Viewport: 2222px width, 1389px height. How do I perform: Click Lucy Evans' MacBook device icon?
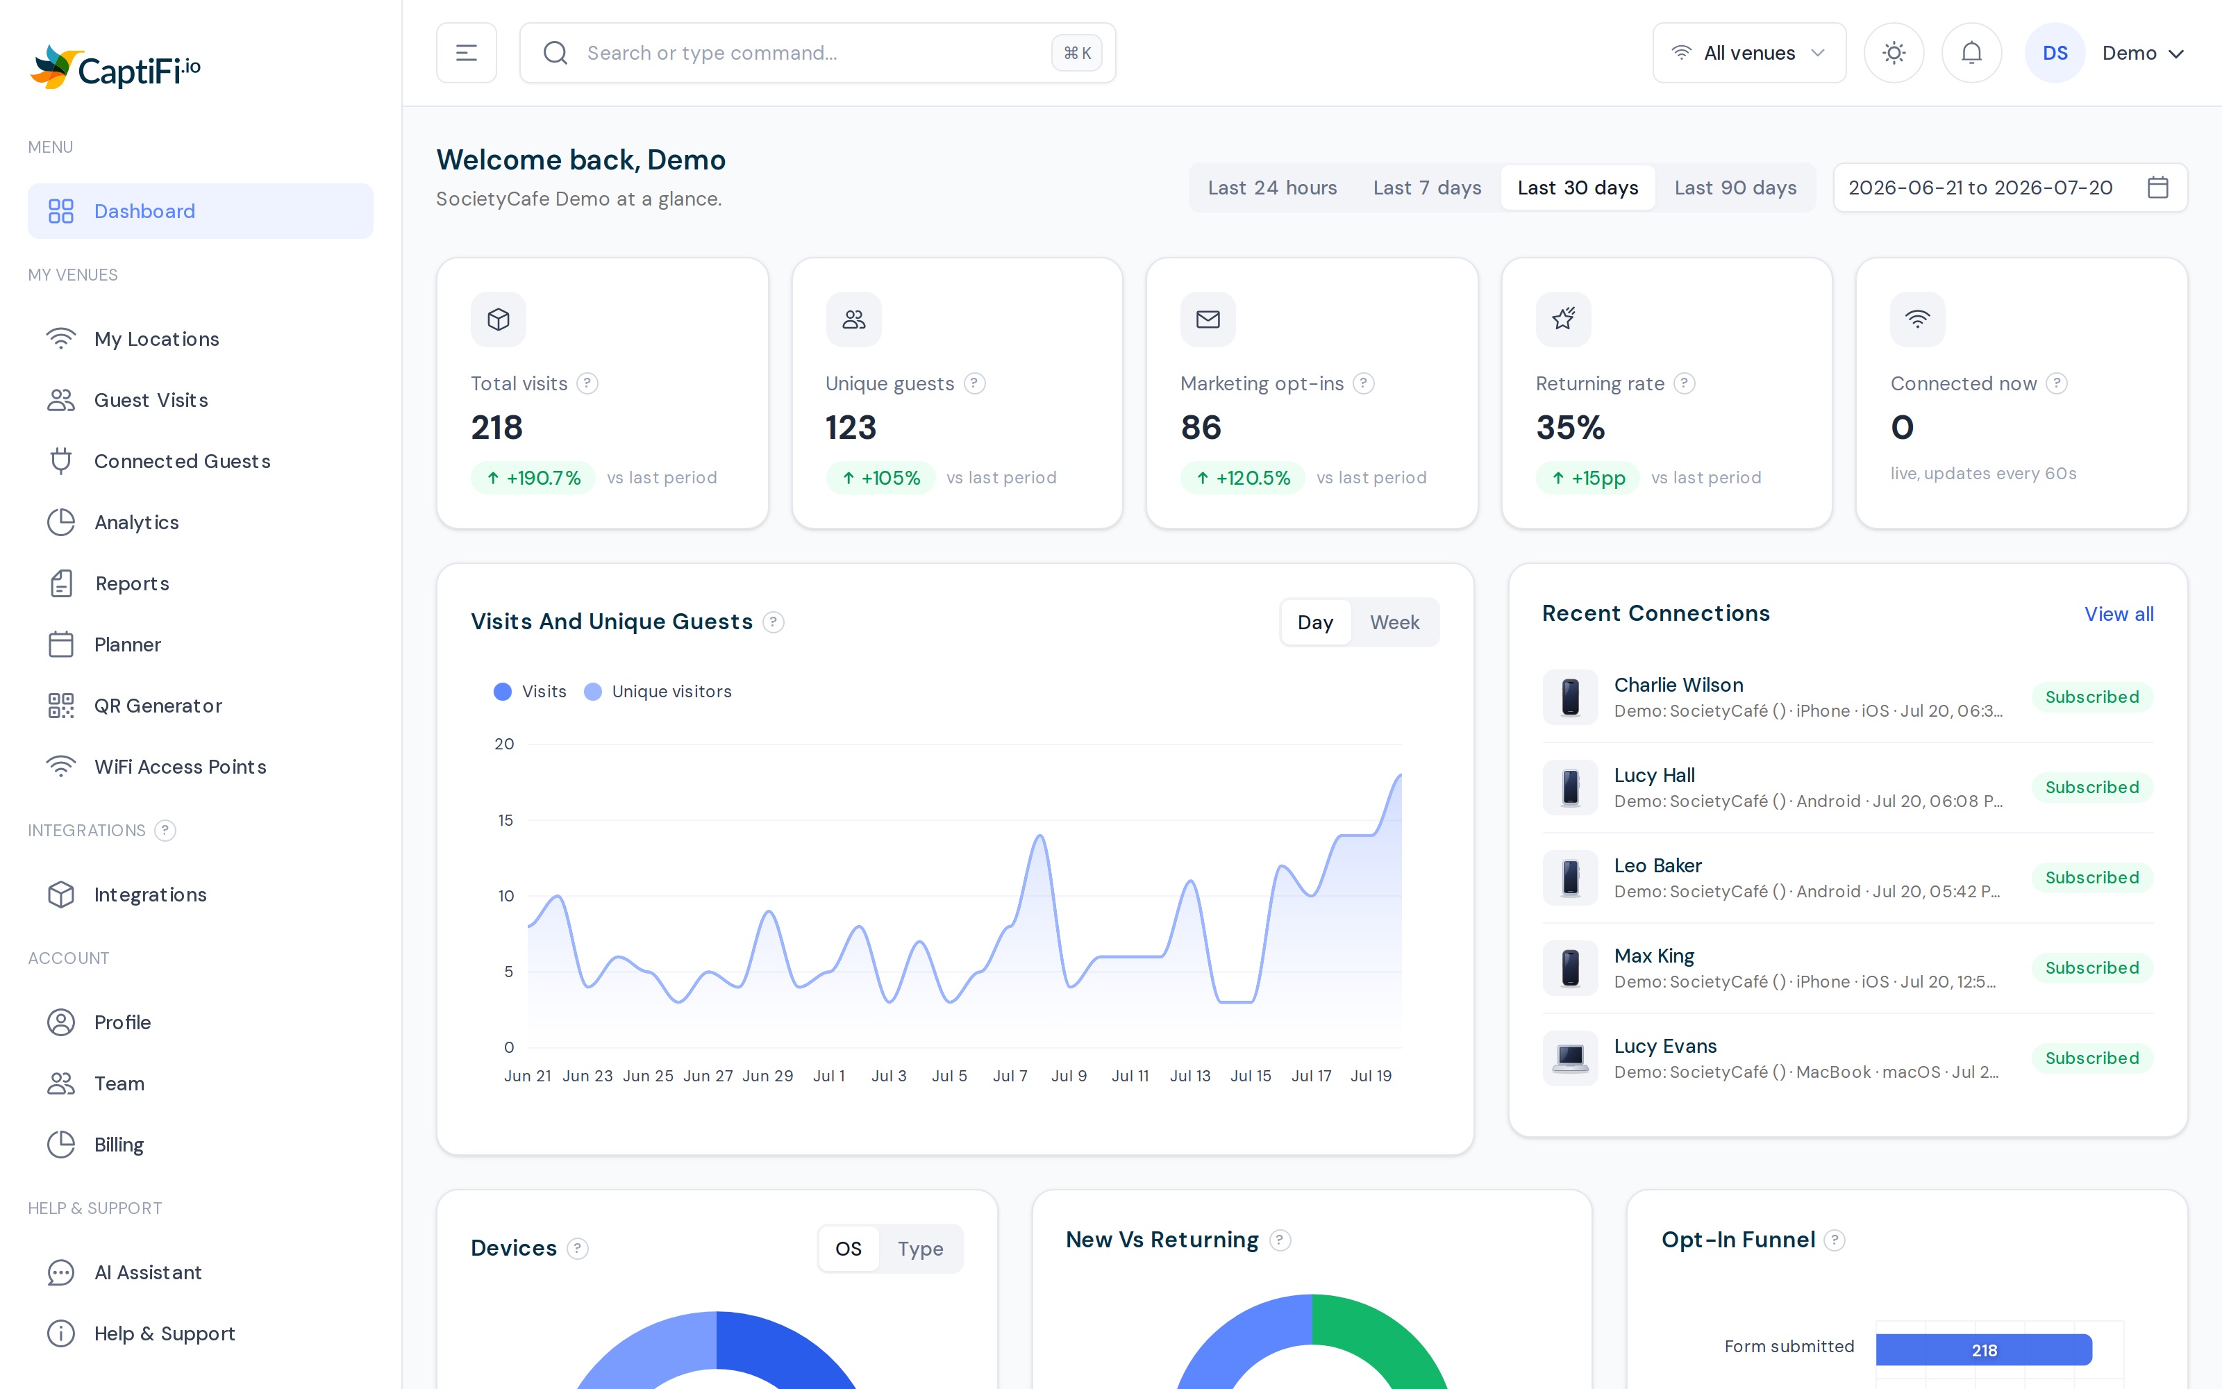[x=1570, y=1058]
